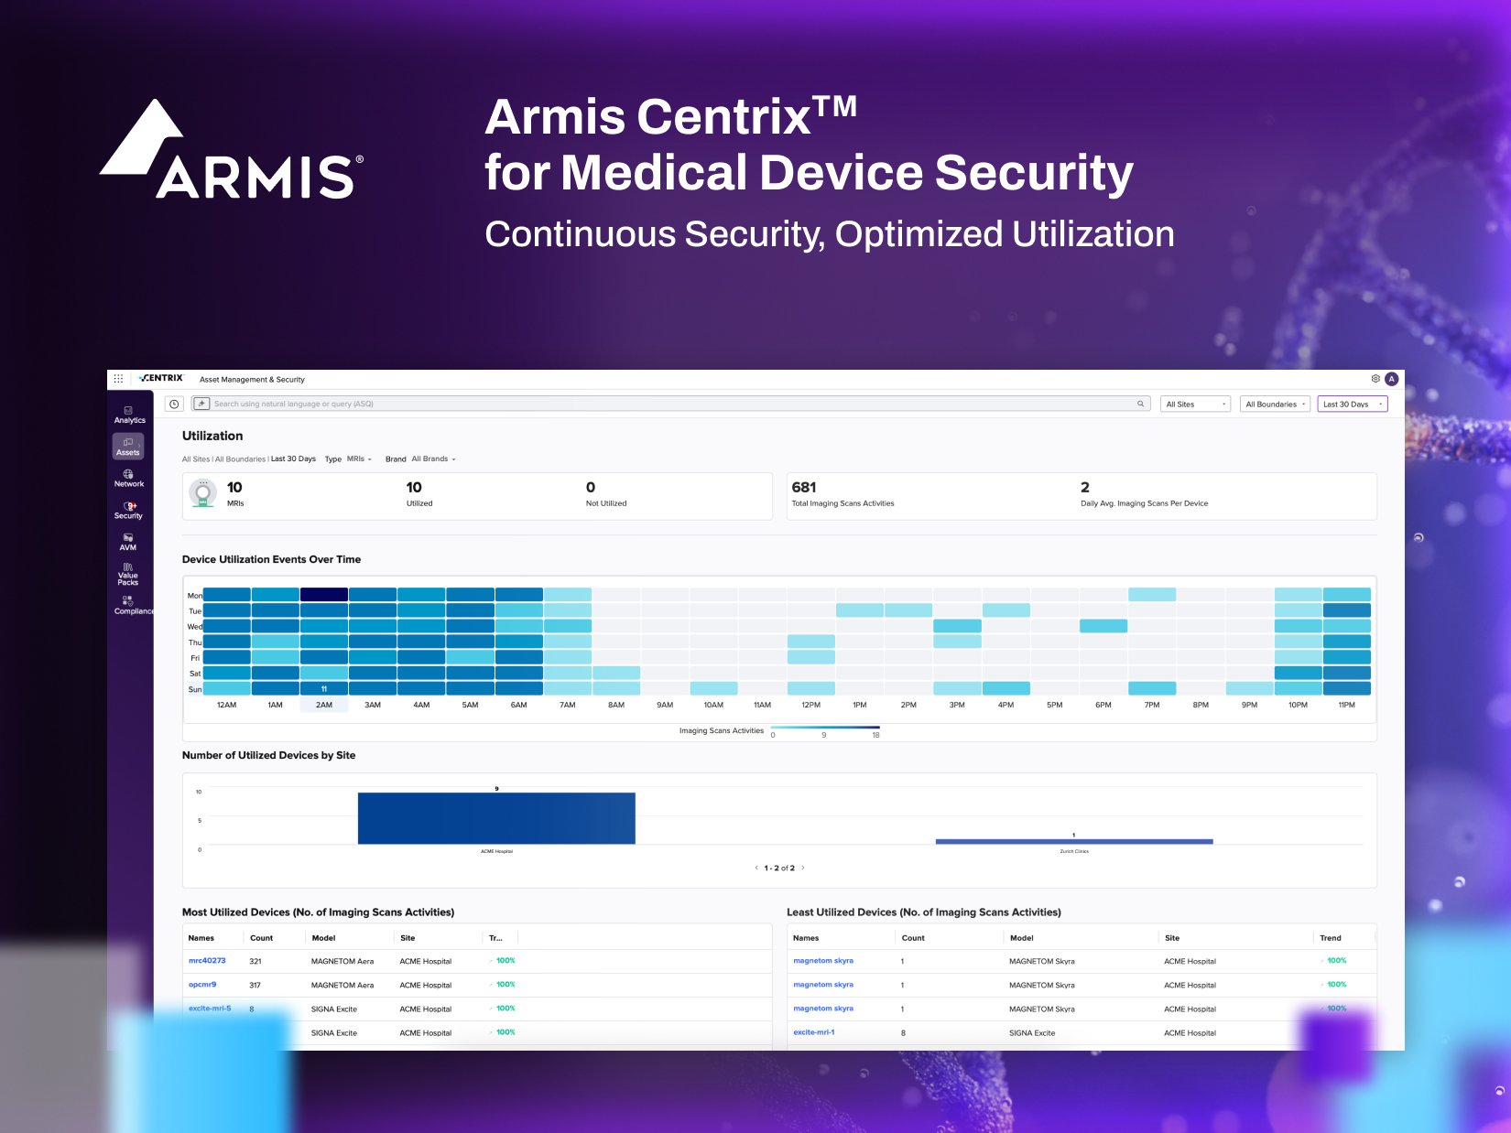The image size is (1511, 1133).
Task: Select the Zurich Clinics bar in chart
Action: point(1074,842)
